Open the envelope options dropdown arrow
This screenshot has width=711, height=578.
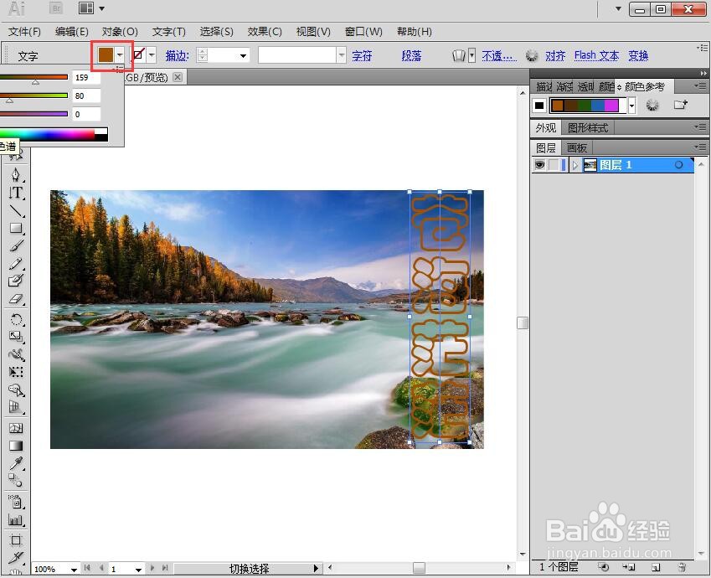coord(472,55)
